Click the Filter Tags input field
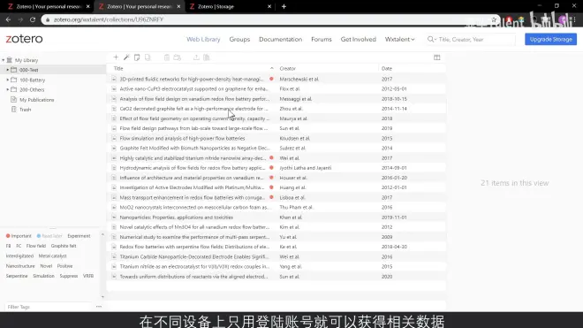 (x=49, y=307)
